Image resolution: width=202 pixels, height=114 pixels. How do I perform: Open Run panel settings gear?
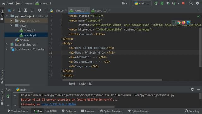tap(192, 89)
